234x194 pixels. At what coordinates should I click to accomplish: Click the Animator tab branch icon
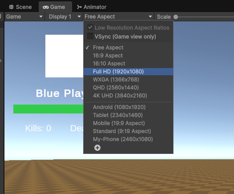pos(79,7)
